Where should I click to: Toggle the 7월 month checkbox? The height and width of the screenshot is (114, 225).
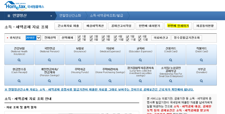[x=79, y=40]
